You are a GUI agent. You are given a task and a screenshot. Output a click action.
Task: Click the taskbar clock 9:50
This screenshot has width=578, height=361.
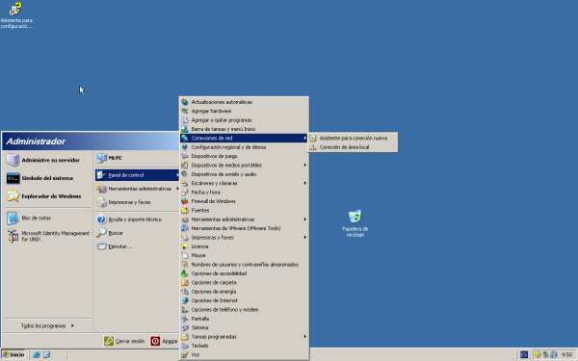coord(567,354)
